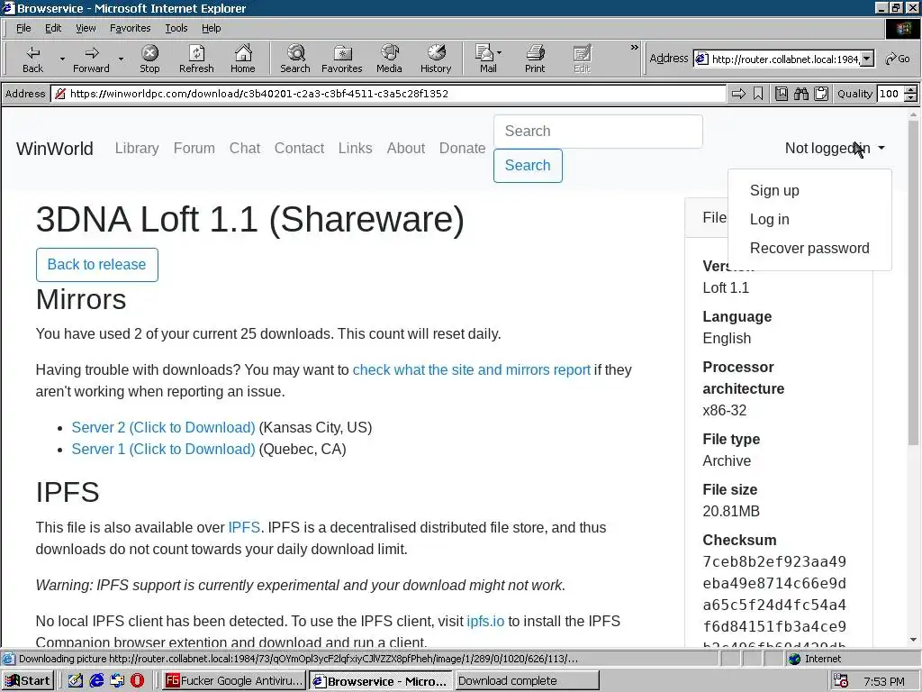Open the IE address bar dropdown arrow
The image size is (922, 692).
(867, 59)
